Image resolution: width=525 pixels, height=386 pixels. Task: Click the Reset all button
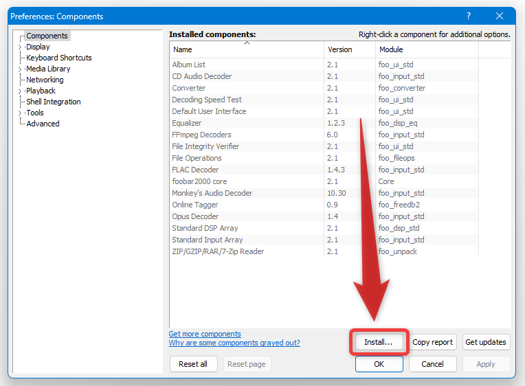coord(193,364)
